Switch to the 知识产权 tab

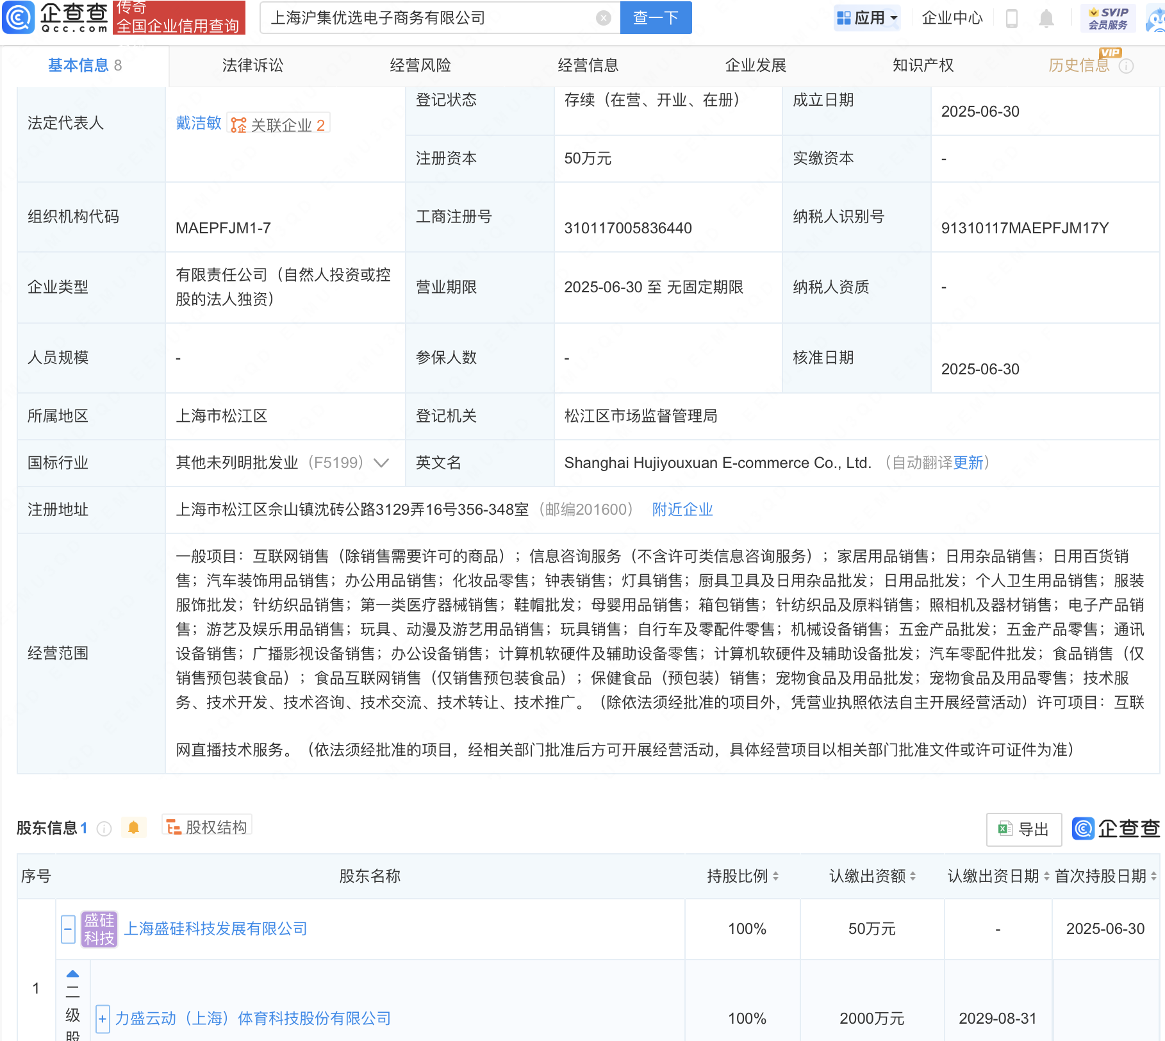click(x=923, y=65)
